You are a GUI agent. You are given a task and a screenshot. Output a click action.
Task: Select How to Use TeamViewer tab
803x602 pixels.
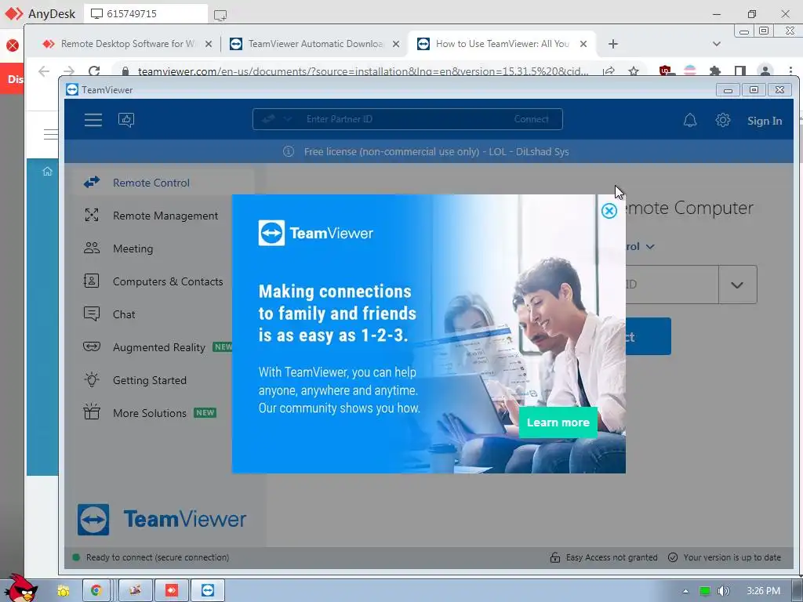(502, 44)
